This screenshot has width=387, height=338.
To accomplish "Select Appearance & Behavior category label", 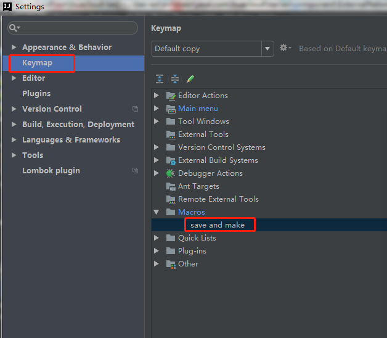I will coord(67,47).
